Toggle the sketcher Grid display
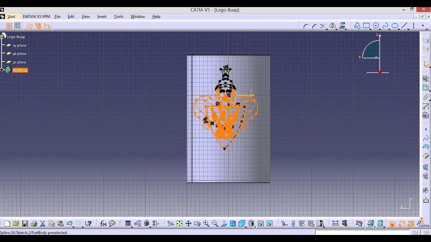 tap(9, 26)
